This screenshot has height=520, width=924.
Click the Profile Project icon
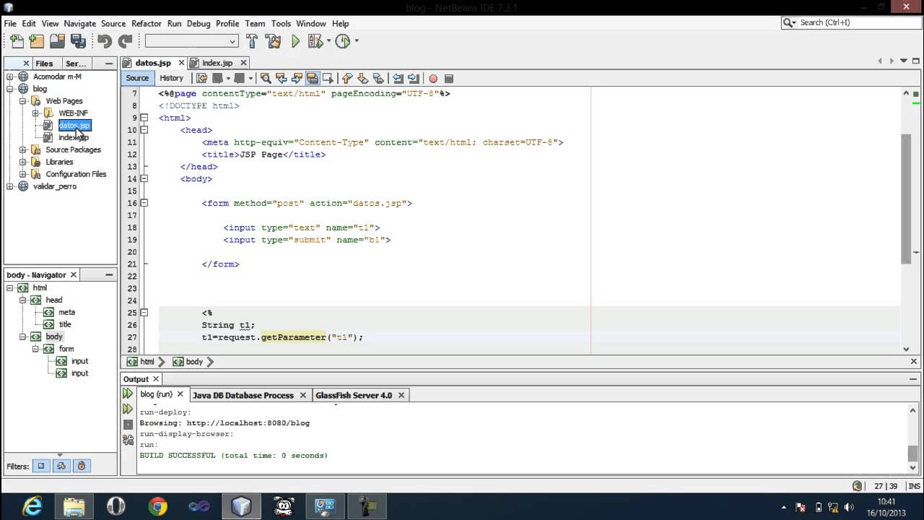click(343, 42)
